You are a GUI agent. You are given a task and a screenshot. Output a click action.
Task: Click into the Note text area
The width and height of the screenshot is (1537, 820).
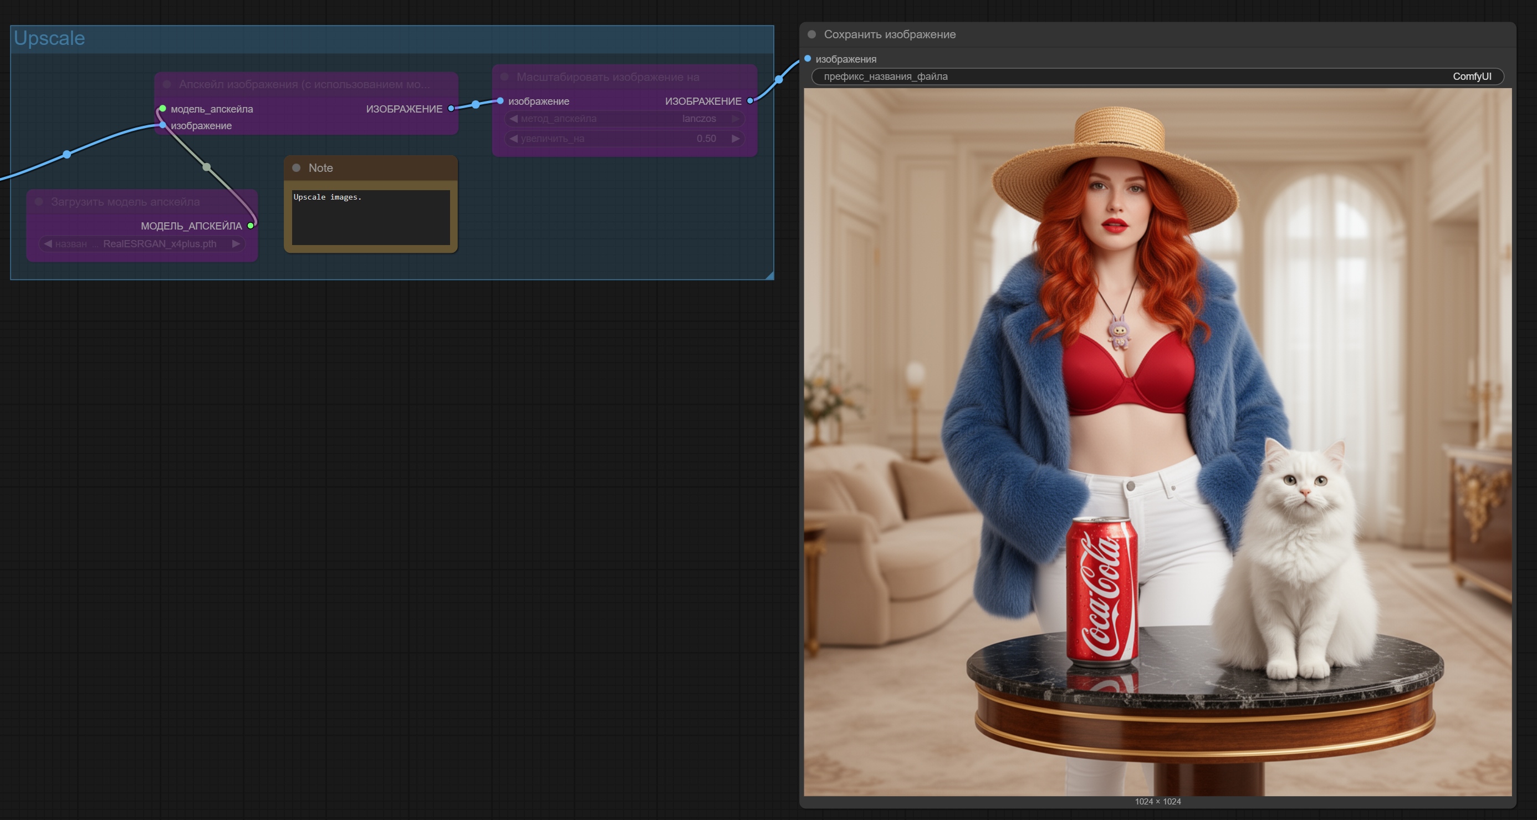click(370, 217)
